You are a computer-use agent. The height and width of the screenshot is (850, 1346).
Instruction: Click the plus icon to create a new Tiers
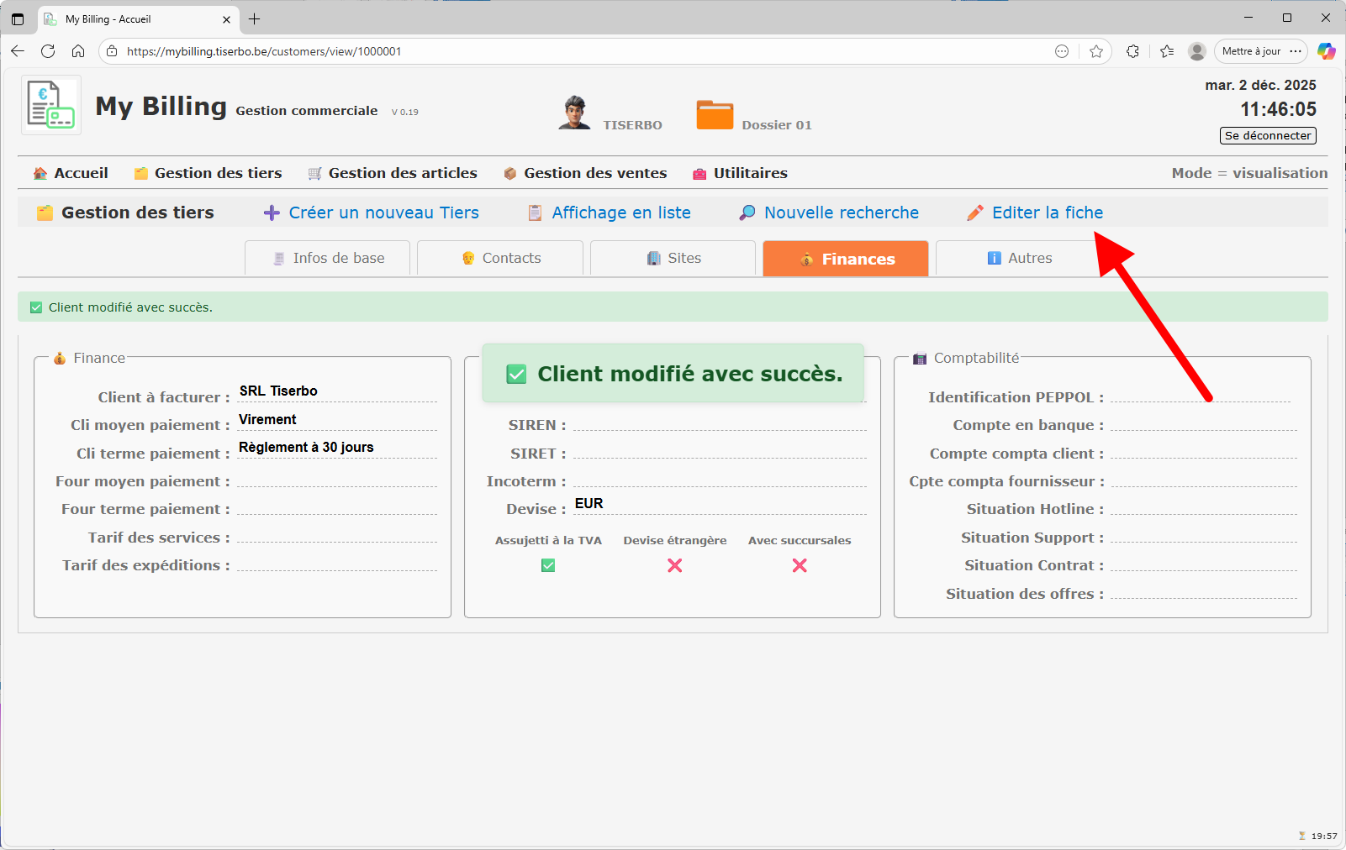click(x=271, y=212)
